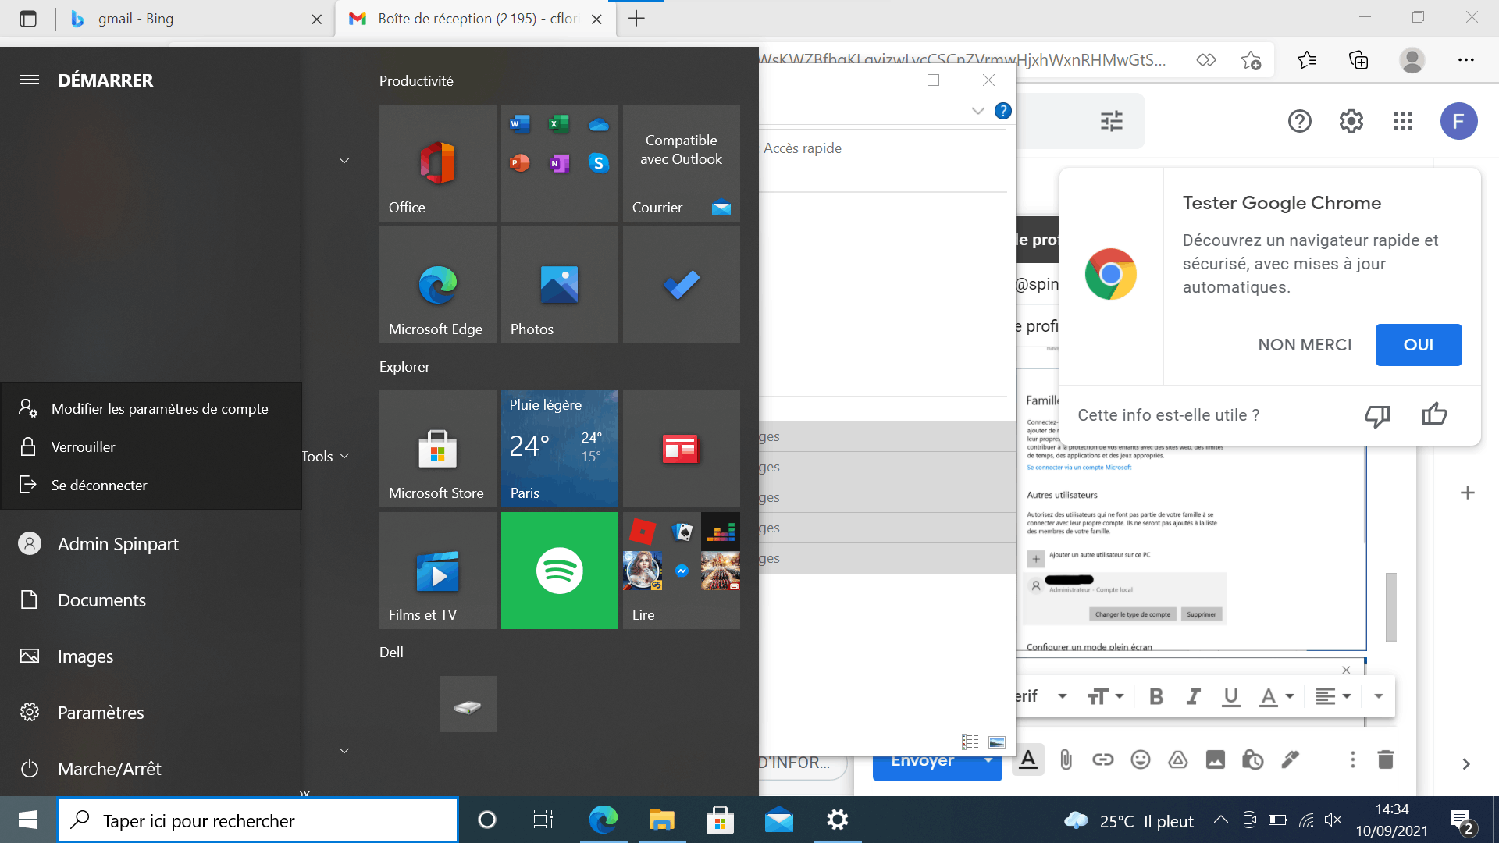Viewport: 1499px width, 843px height.
Task: Discard the draft with the trash icon
Action: pos(1385,759)
